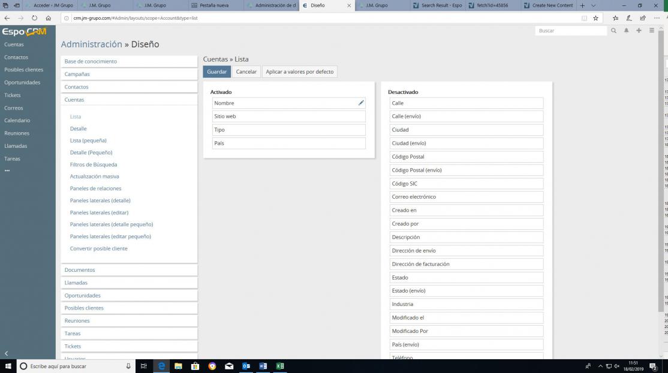Open the Paneles de relaciones layout link
The width and height of the screenshot is (668, 373).
pyautogui.click(x=95, y=189)
